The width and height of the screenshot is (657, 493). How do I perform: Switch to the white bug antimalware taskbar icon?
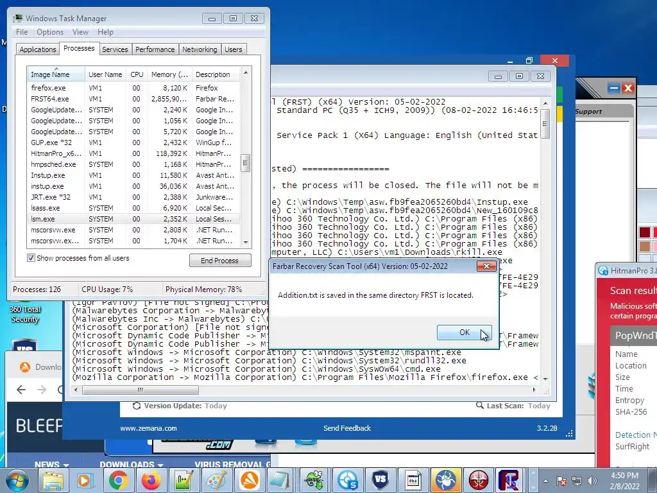[x=445, y=480]
